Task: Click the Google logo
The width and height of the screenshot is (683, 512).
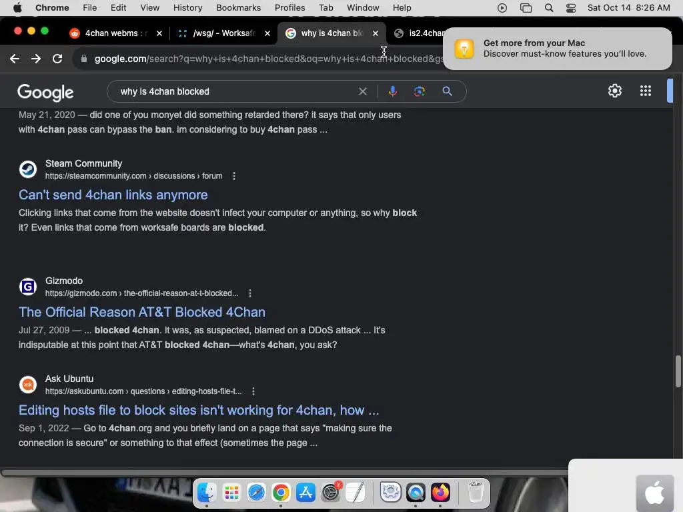Action: 45,92
